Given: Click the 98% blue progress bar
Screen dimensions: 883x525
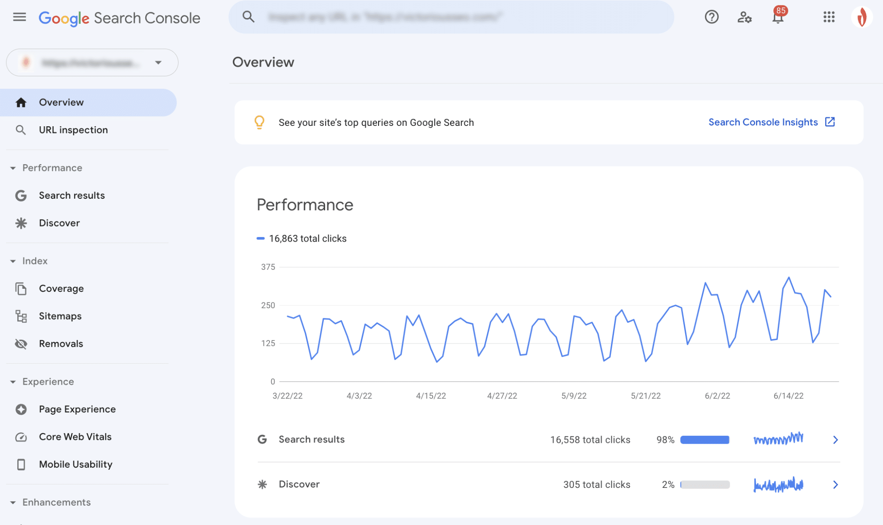Looking at the screenshot, I should (705, 440).
